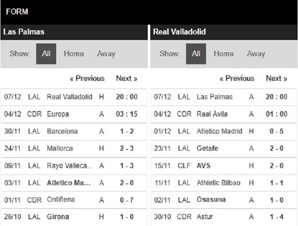Show only Away matches for Las Palmas
Image resolution: width=298 pixels, height=226 pixels.
106,54
